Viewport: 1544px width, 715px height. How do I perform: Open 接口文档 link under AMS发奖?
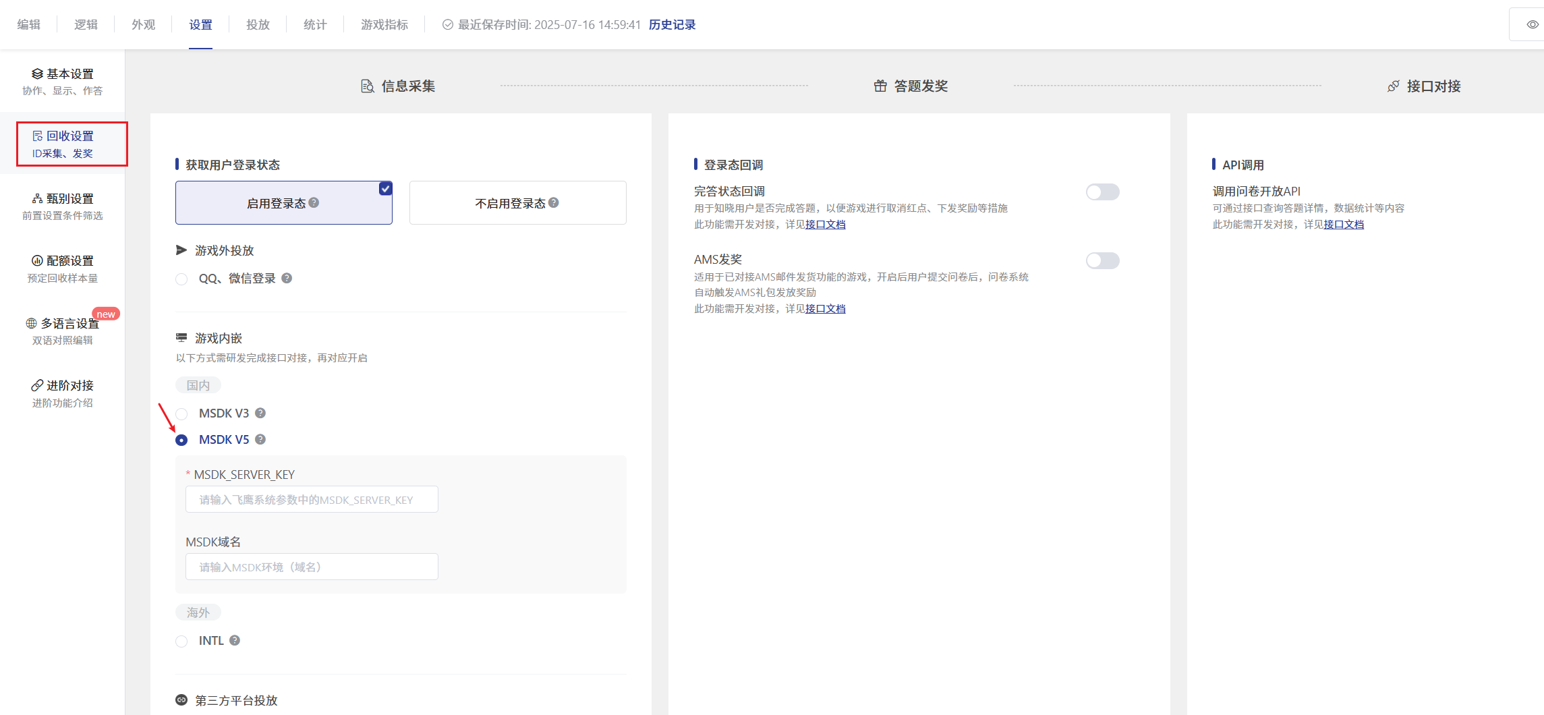coord(825,309)
